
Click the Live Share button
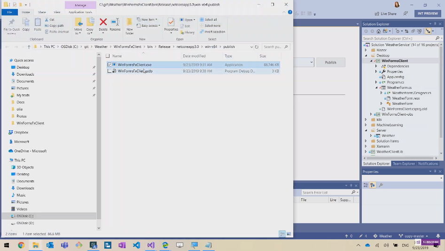(x=386, y=14)
